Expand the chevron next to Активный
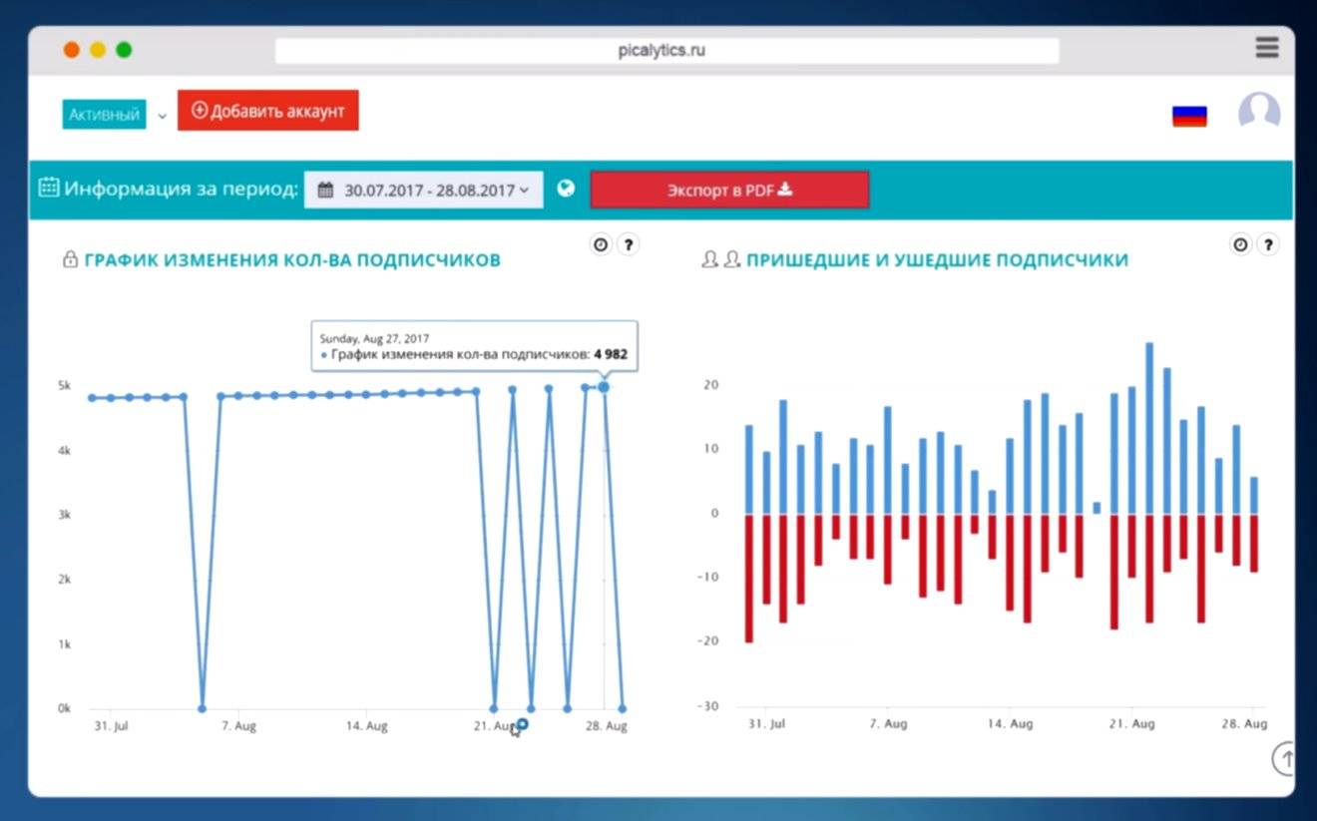The width and height of the screenshot is (1317, 821). [x=162, y=117]
